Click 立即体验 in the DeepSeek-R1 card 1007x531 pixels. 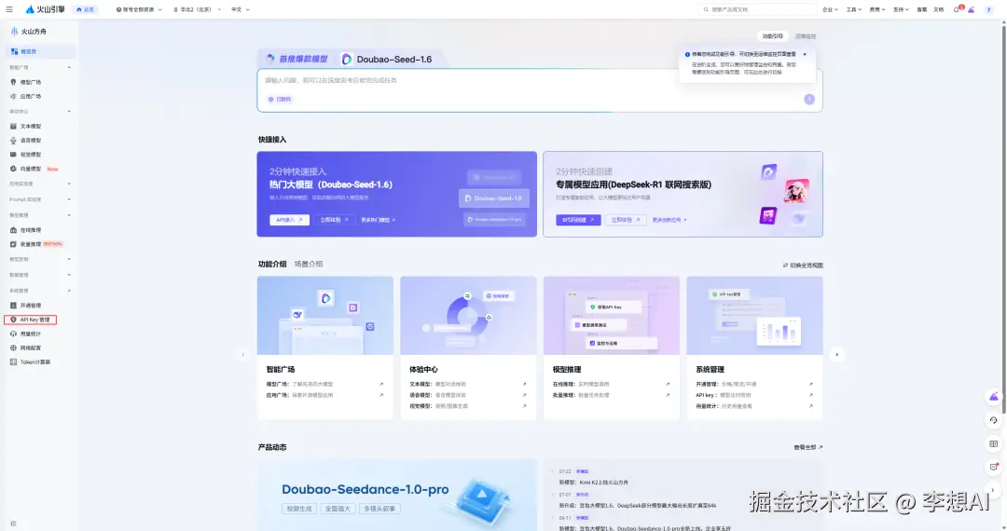(x=625, y=220)
